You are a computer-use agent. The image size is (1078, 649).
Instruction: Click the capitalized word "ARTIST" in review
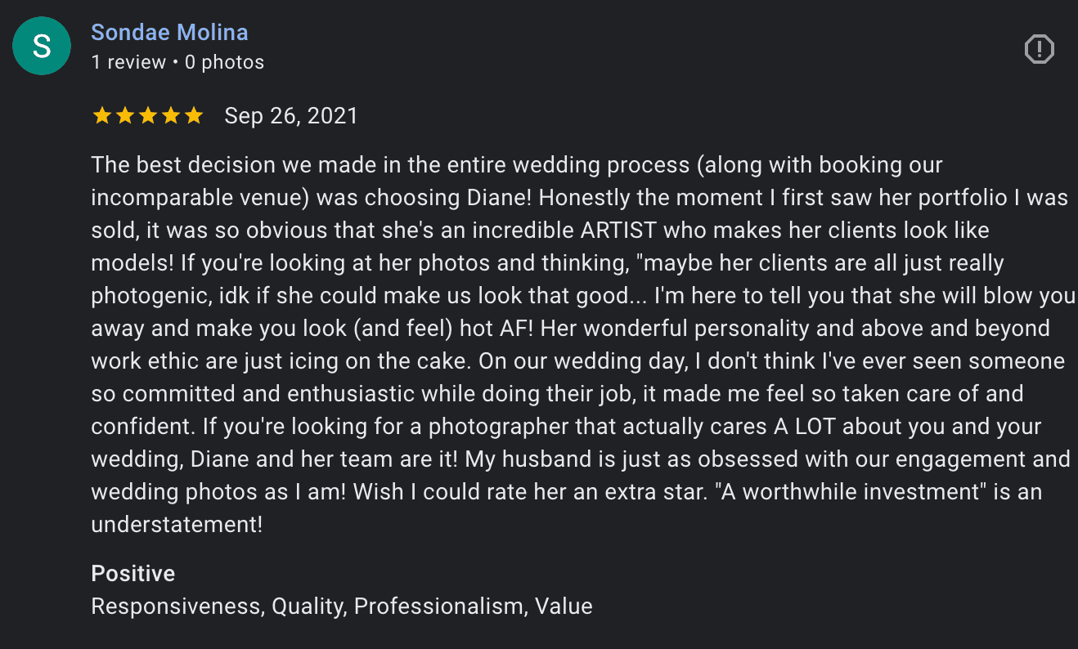pos(618,231)
